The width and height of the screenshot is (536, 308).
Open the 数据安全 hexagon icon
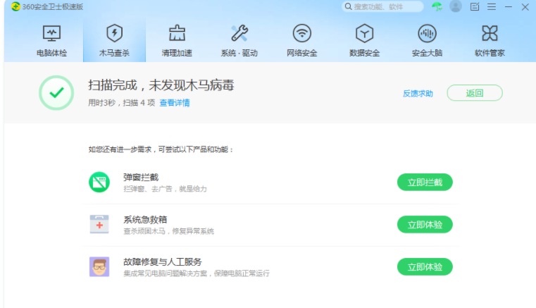pyautogui.click(x=364, y=33)
